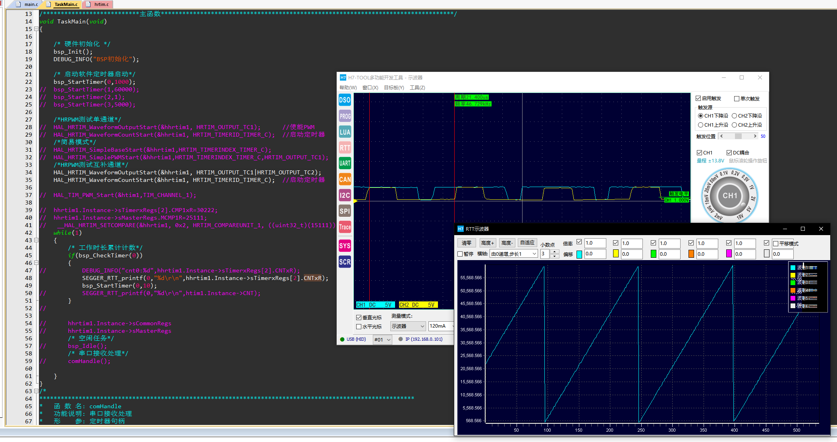Select CH1上升沿 trigger source
The height and width of the screenshot is (442, 837).
(x=700, y=125)
